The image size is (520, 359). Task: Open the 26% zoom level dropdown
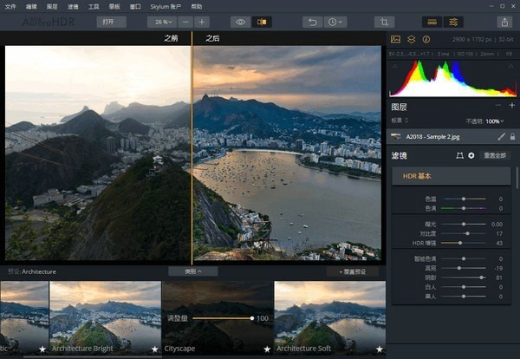[x=162, y=22]
